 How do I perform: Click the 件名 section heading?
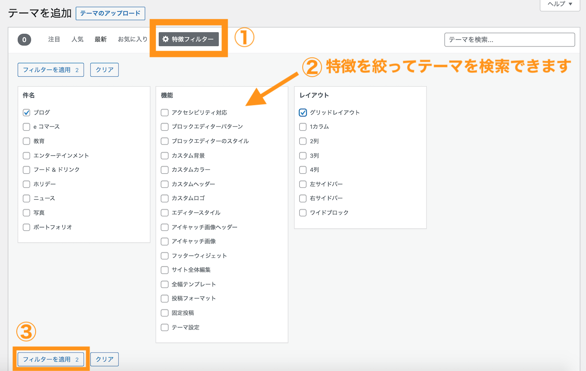(x=29, y=95)
